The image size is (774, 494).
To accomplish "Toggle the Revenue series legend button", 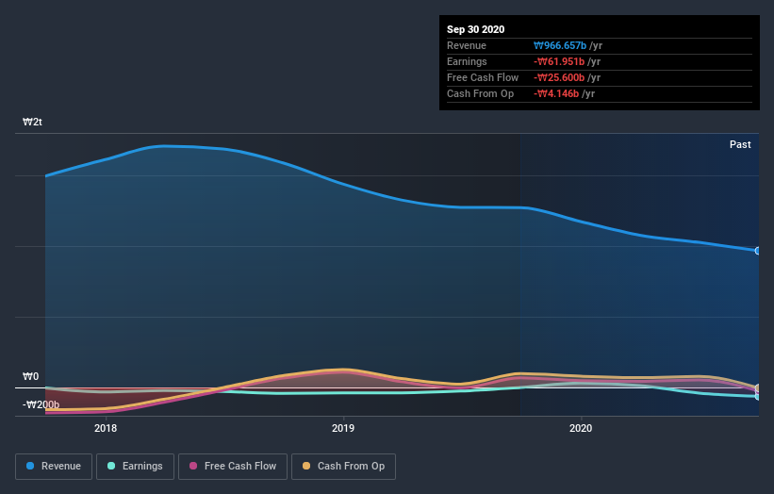I will (x=54, y=467).
